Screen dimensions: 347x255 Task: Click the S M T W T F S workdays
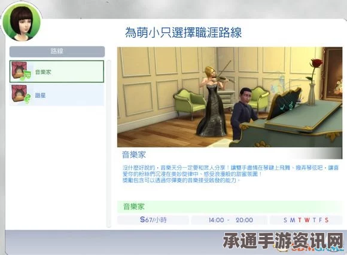[x=306, y=220]
